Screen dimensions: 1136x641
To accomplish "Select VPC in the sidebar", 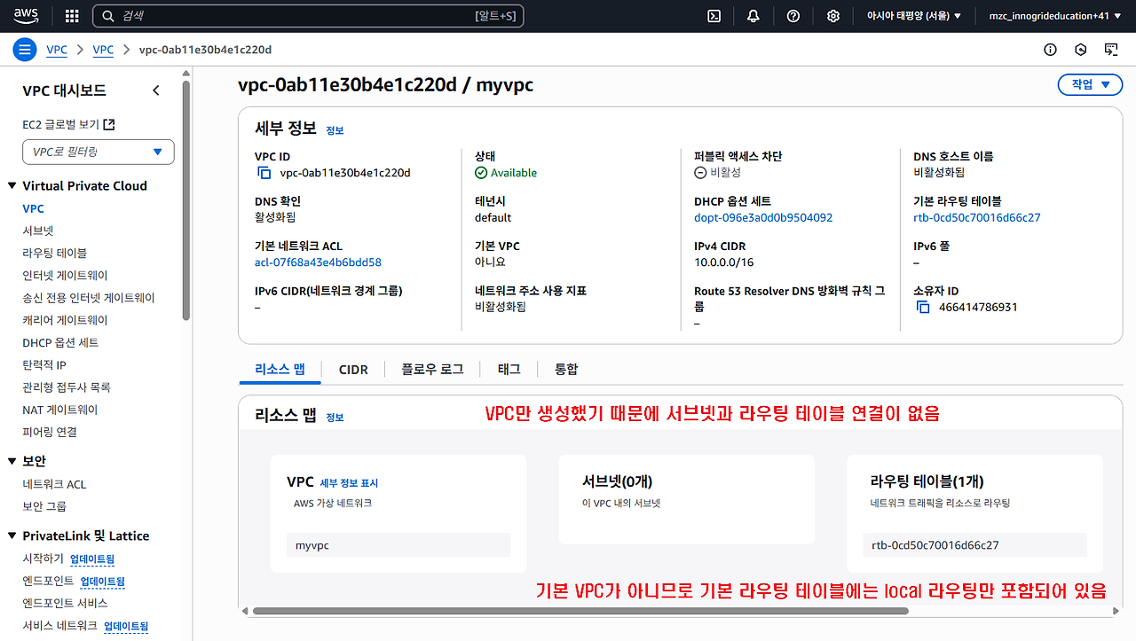I will [x=33, y=208].
